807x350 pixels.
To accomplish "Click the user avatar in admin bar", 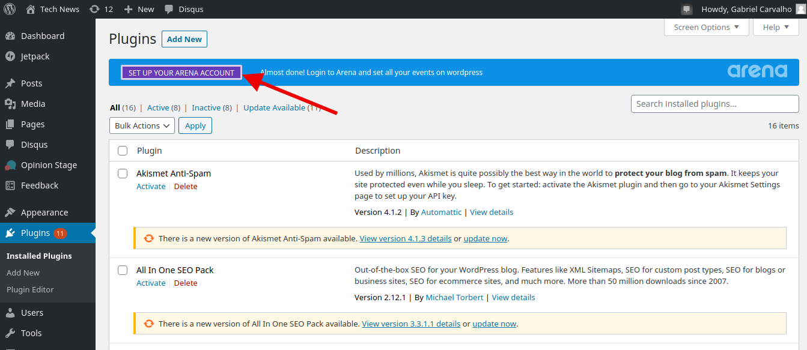I will [800, 9].
